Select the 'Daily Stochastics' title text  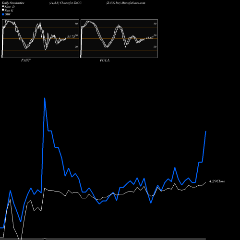click(13, 3)
